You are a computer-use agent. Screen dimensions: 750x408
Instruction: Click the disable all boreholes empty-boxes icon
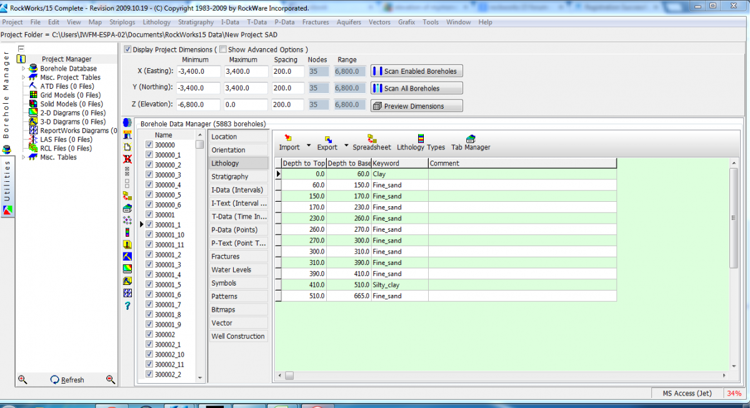tap(127, 183)
